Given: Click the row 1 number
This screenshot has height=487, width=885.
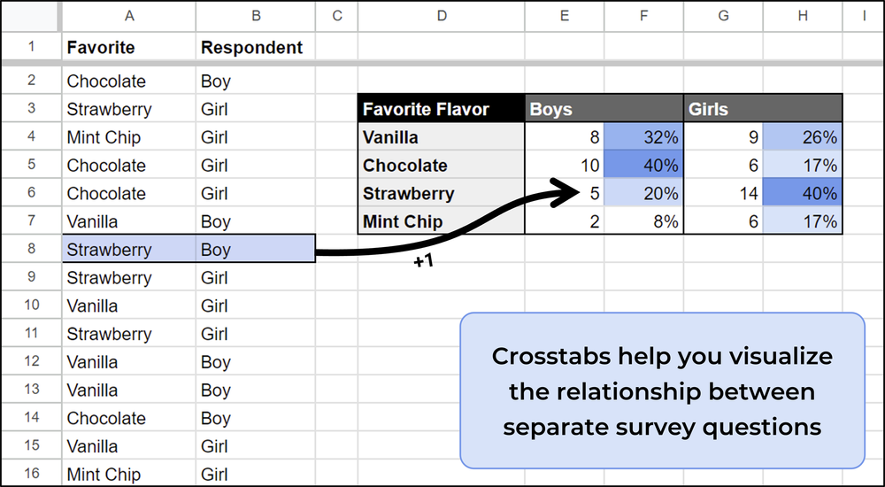Looking at the screenshot, I should pos(31,47).
